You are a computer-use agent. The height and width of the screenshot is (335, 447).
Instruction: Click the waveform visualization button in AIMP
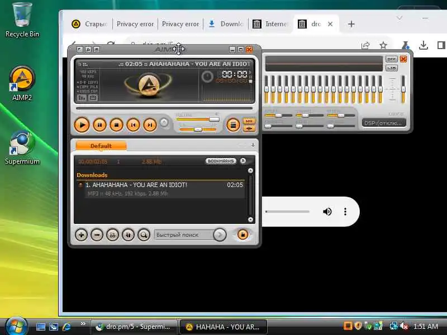249,128
